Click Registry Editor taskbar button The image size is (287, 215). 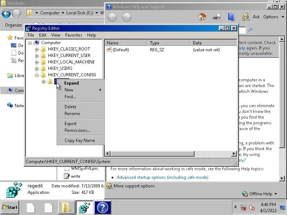point(85,207)
